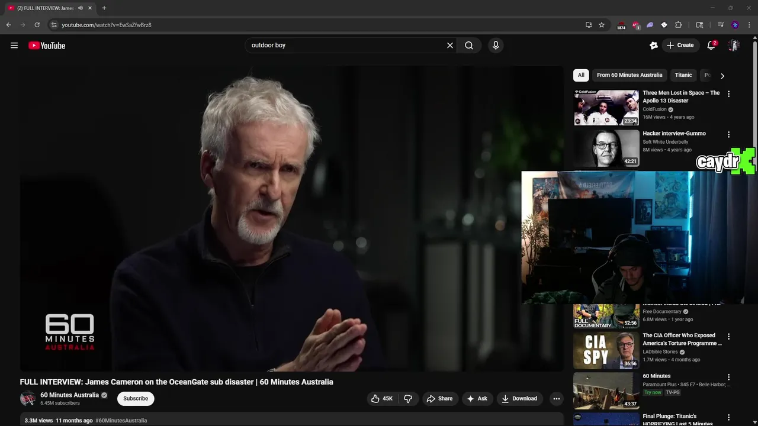The height and width of the screenshot is (426, 758).
Task: Share the James Cameron interview
Action: (439, 399)
